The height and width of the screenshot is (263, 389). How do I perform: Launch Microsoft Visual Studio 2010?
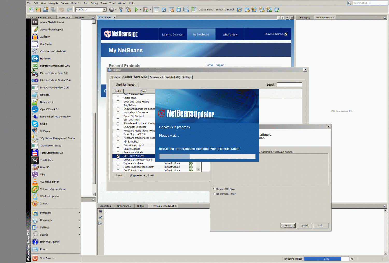click(56, 80)
